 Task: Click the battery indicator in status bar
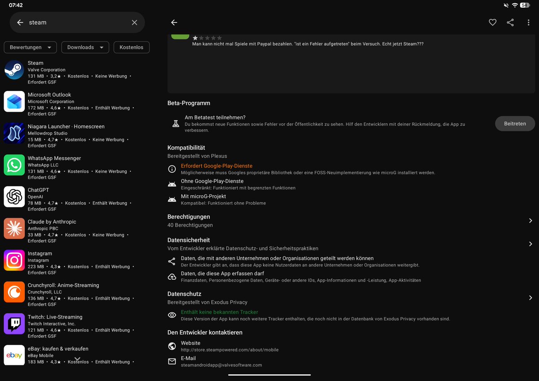tap(525, 5)
